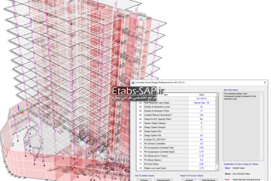Open the Seismic Design Category D value
This screenshot has width=271, height=181.
(x=201, y=123)
